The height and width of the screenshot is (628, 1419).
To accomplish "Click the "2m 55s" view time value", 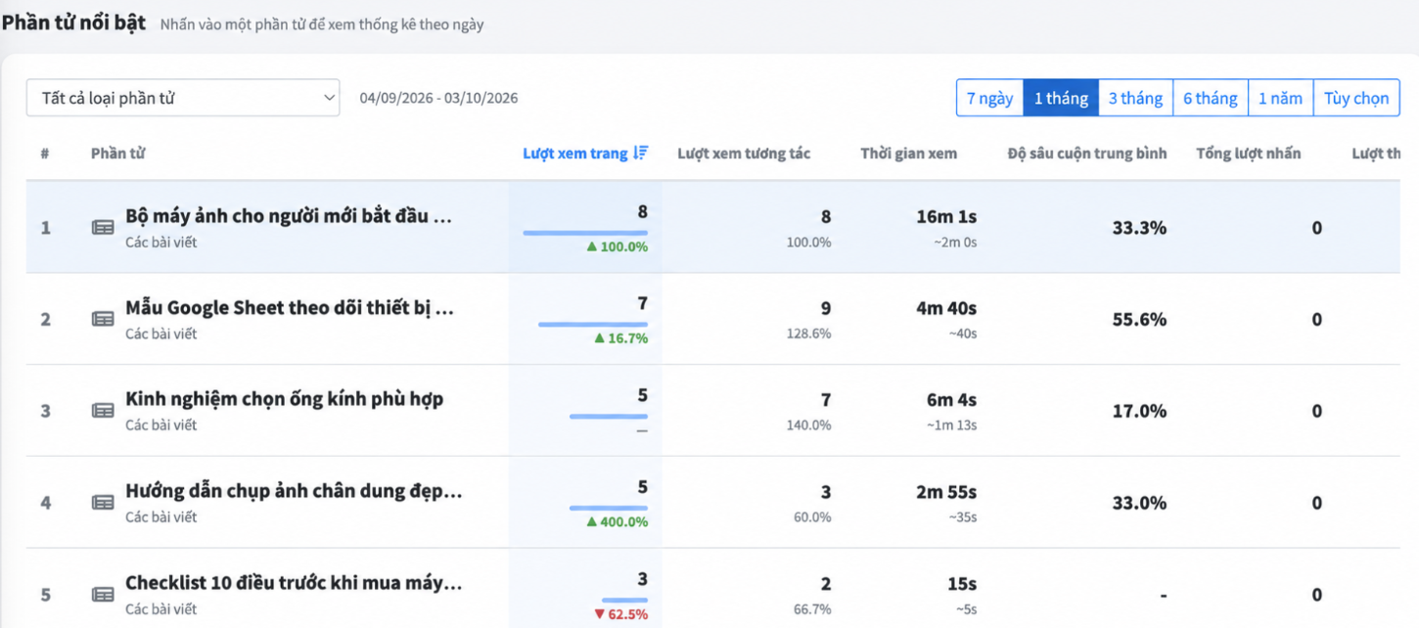I will click(x=946, y=491).
